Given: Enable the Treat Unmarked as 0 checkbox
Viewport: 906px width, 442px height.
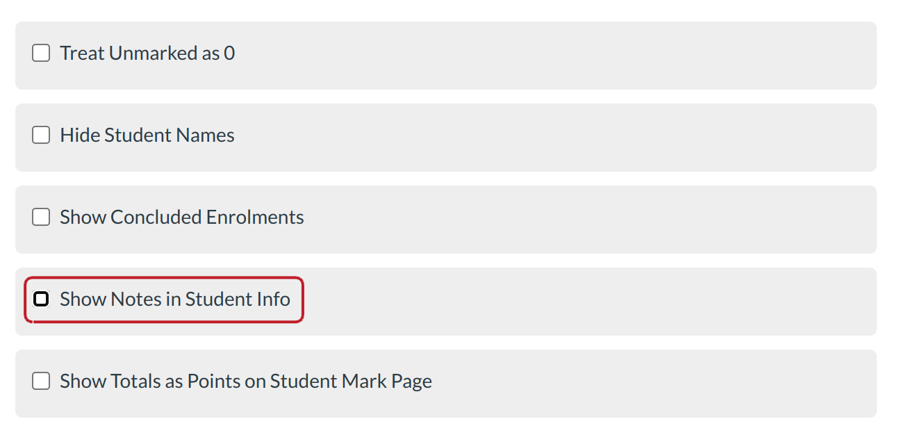Looking at the screenshot, I should [x=41, y=54].
